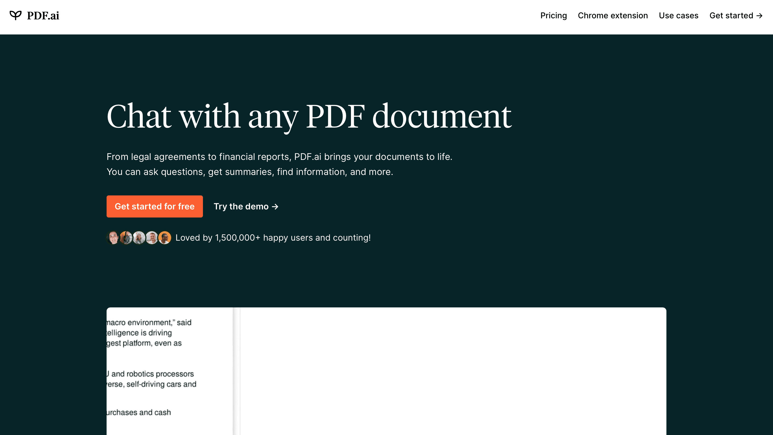The width and height of the screenshot is (773, 435).
Task: Click the Try the demo link
Action: point(246,206)
